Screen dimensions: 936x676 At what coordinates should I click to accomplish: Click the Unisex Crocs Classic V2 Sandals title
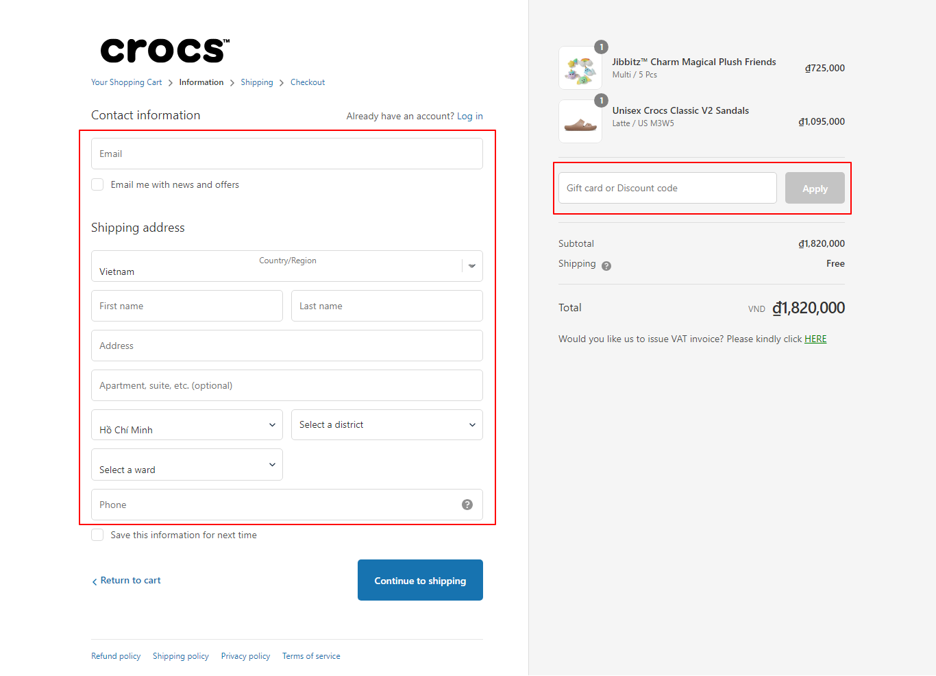tap(680, 110)
